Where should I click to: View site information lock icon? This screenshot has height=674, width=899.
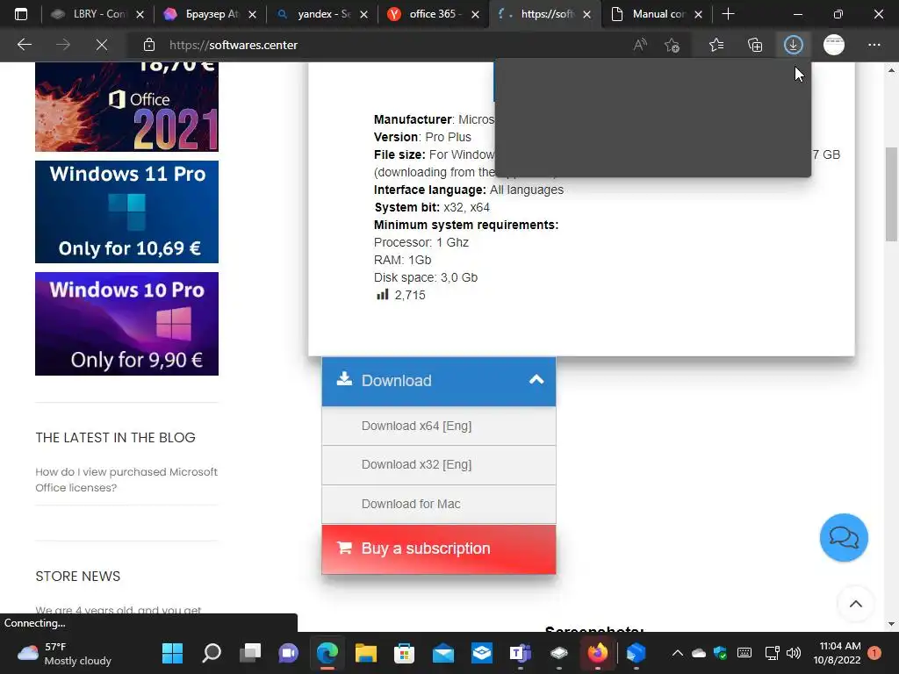click(x=149, y=45)
